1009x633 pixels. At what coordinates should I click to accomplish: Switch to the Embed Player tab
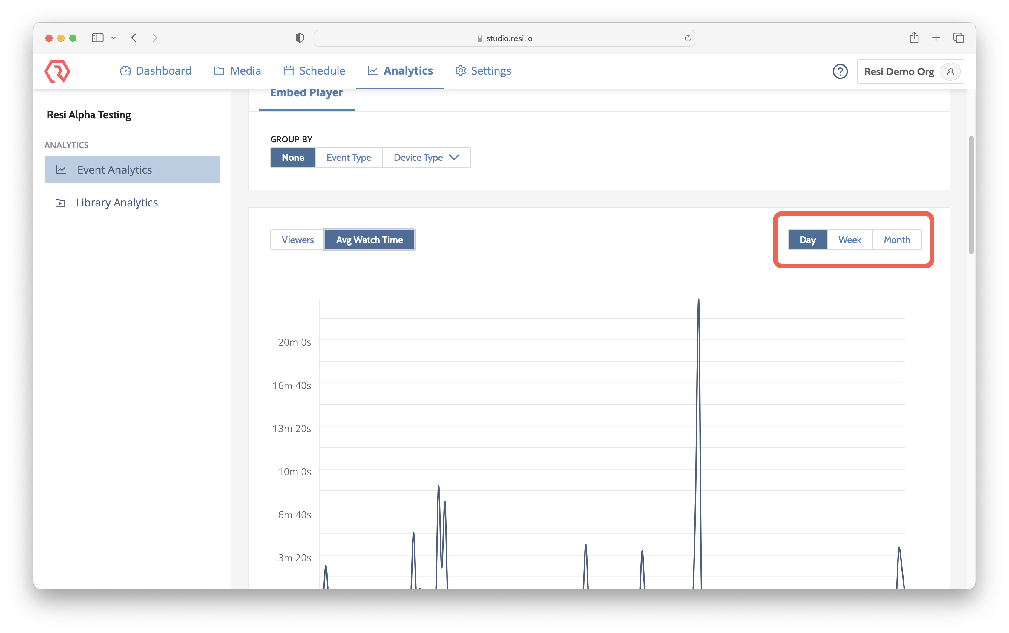[x=306, y=93]
